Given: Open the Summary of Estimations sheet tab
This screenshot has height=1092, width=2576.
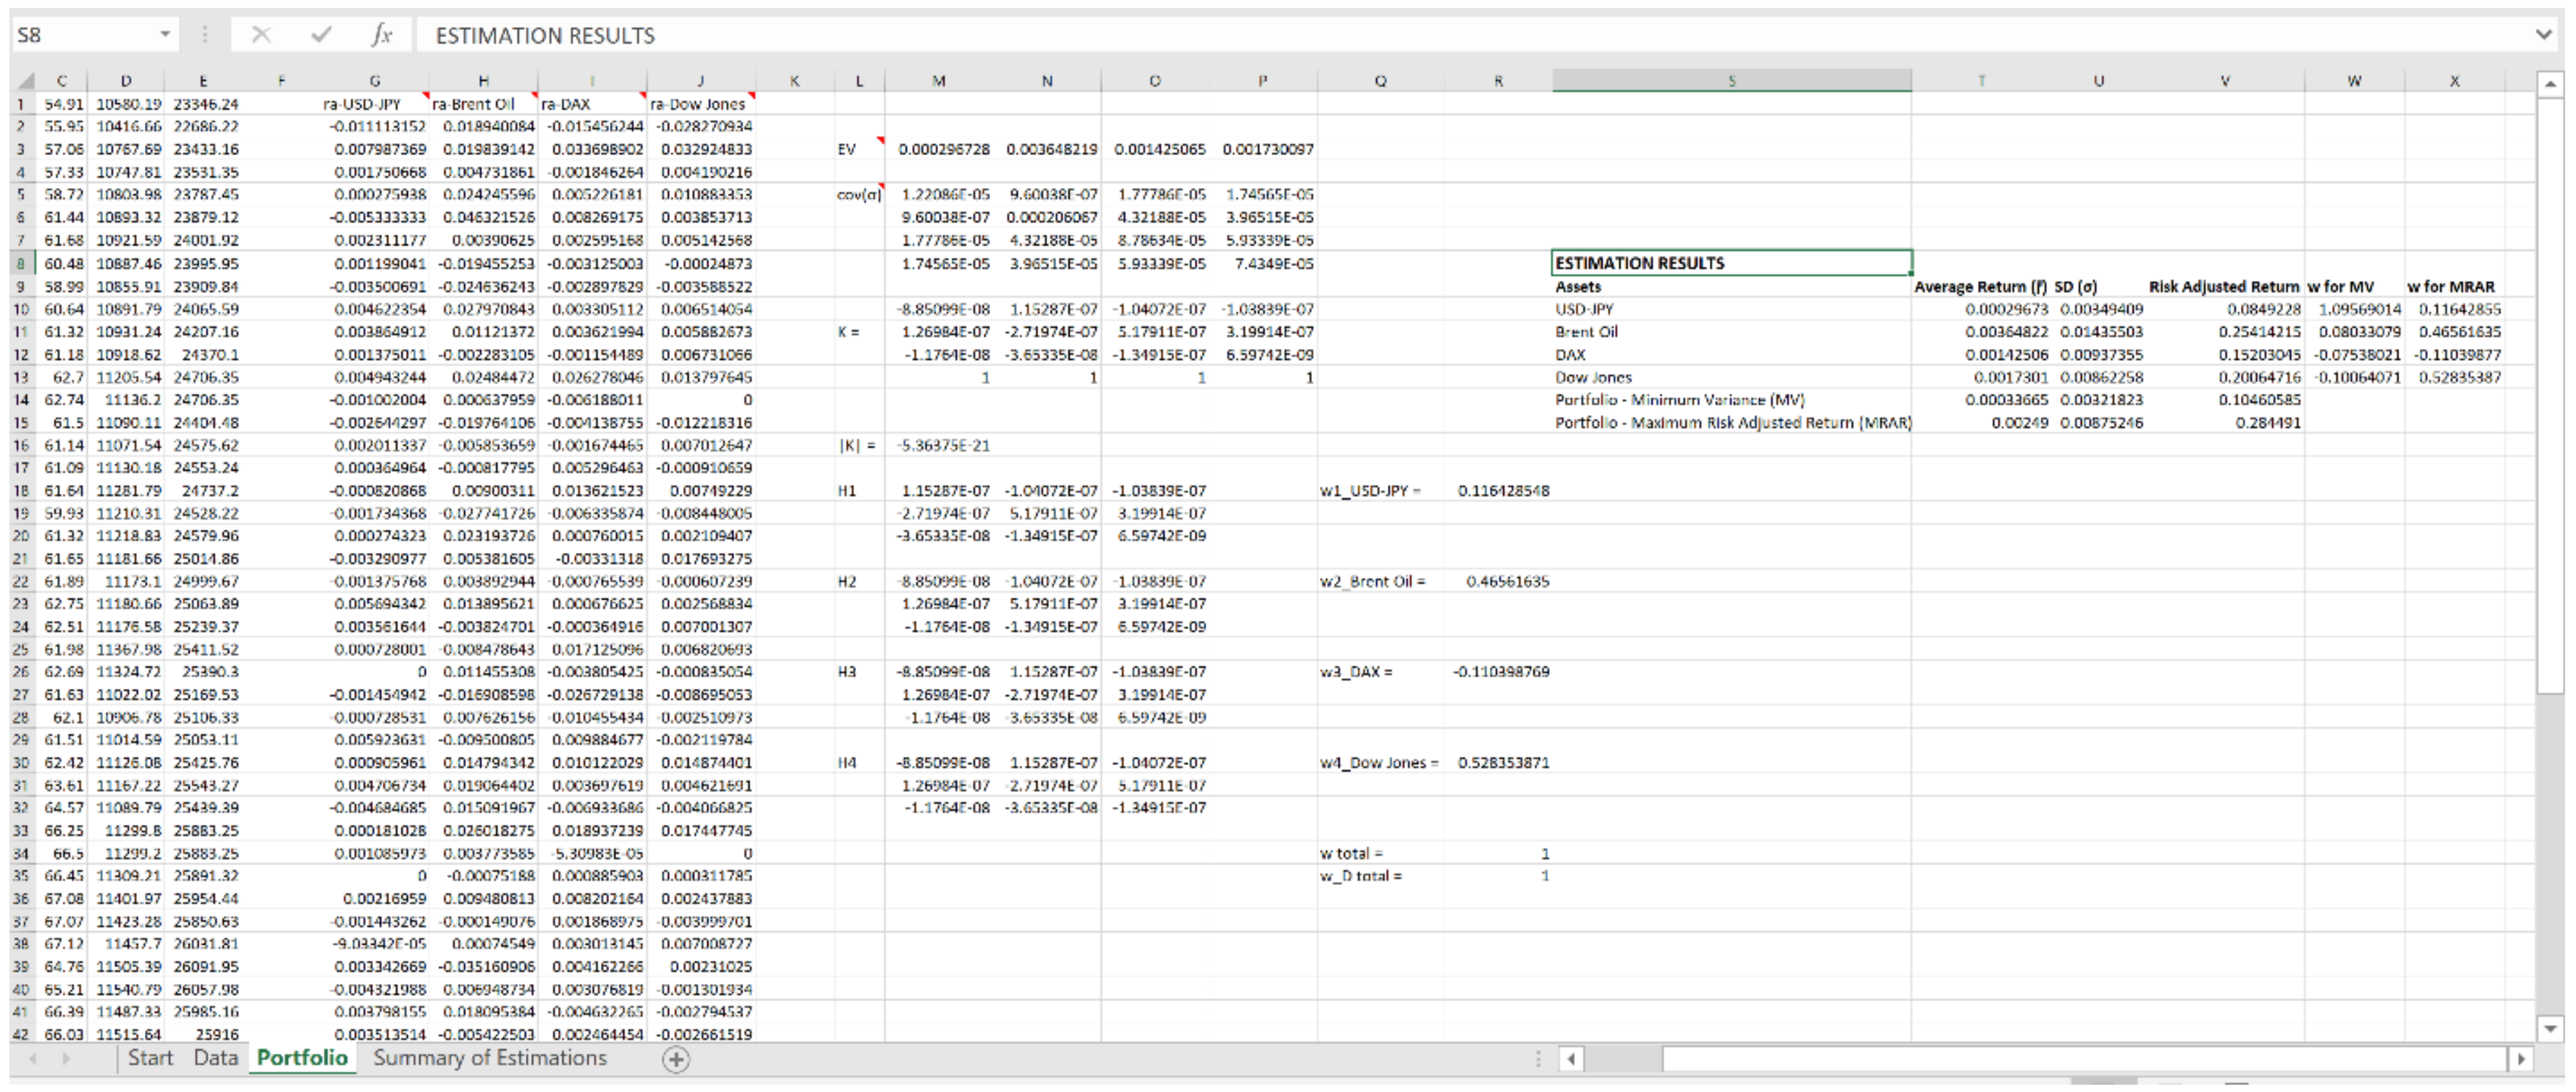Looking at the screenshot, I should coord(489,1058).
